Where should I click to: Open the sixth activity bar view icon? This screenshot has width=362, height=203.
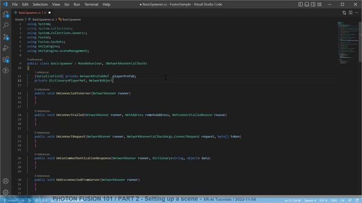[x=6, y=70]
